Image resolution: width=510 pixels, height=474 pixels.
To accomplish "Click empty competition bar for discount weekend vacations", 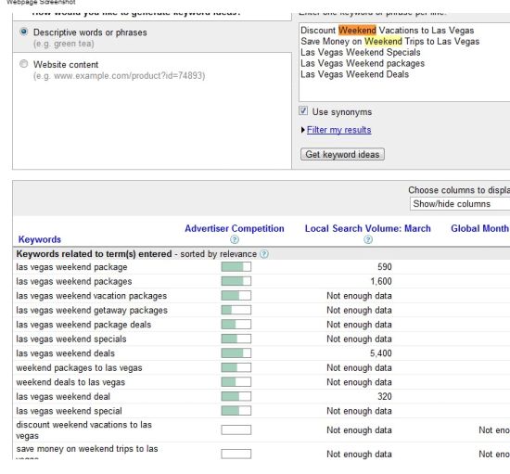I will 236,430.
